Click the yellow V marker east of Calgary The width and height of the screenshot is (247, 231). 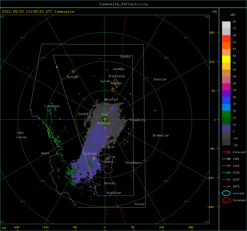[114, 157]
